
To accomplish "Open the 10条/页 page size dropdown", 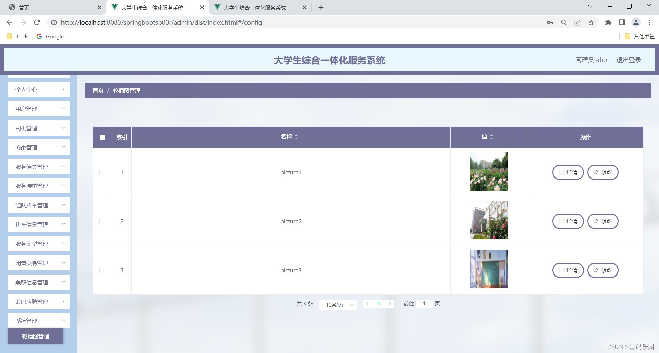I will point(337,305).
